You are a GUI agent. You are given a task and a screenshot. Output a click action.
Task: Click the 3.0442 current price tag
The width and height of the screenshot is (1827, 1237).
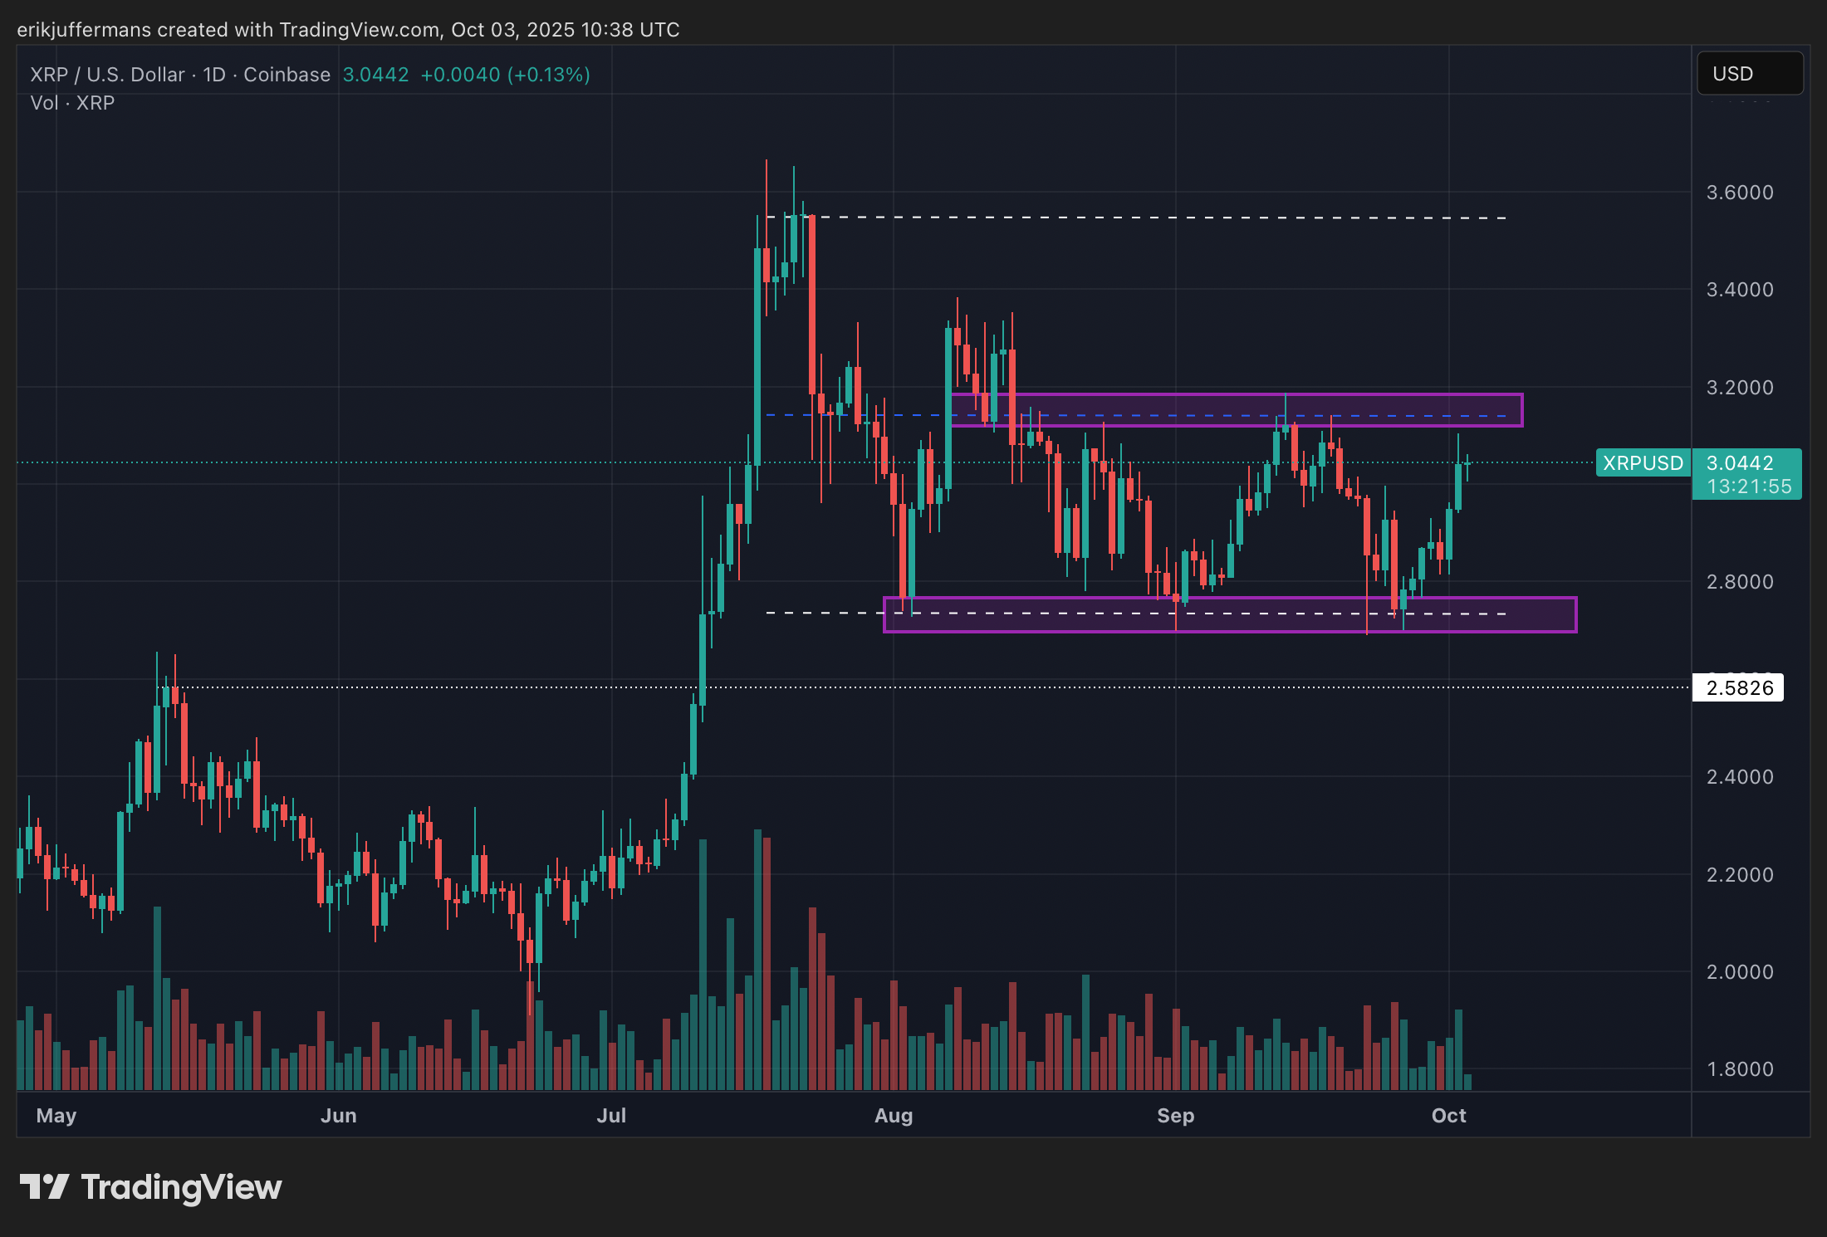coord(1740,463)
